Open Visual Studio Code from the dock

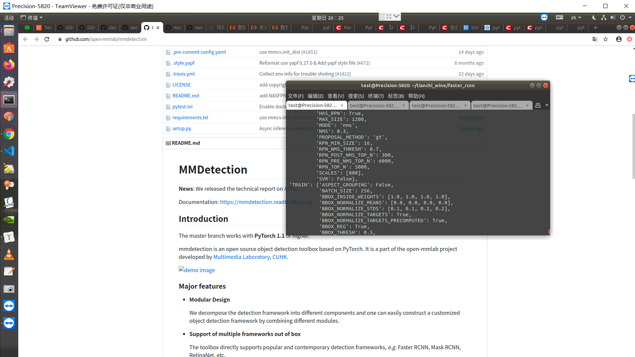(x=9, y=151)
